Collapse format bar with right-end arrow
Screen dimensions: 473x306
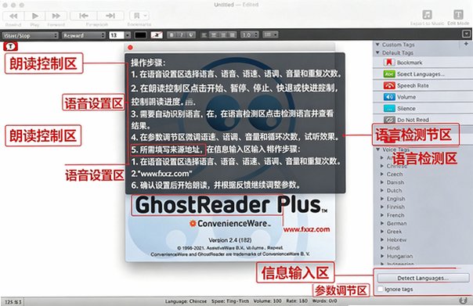tap(467, 34)
